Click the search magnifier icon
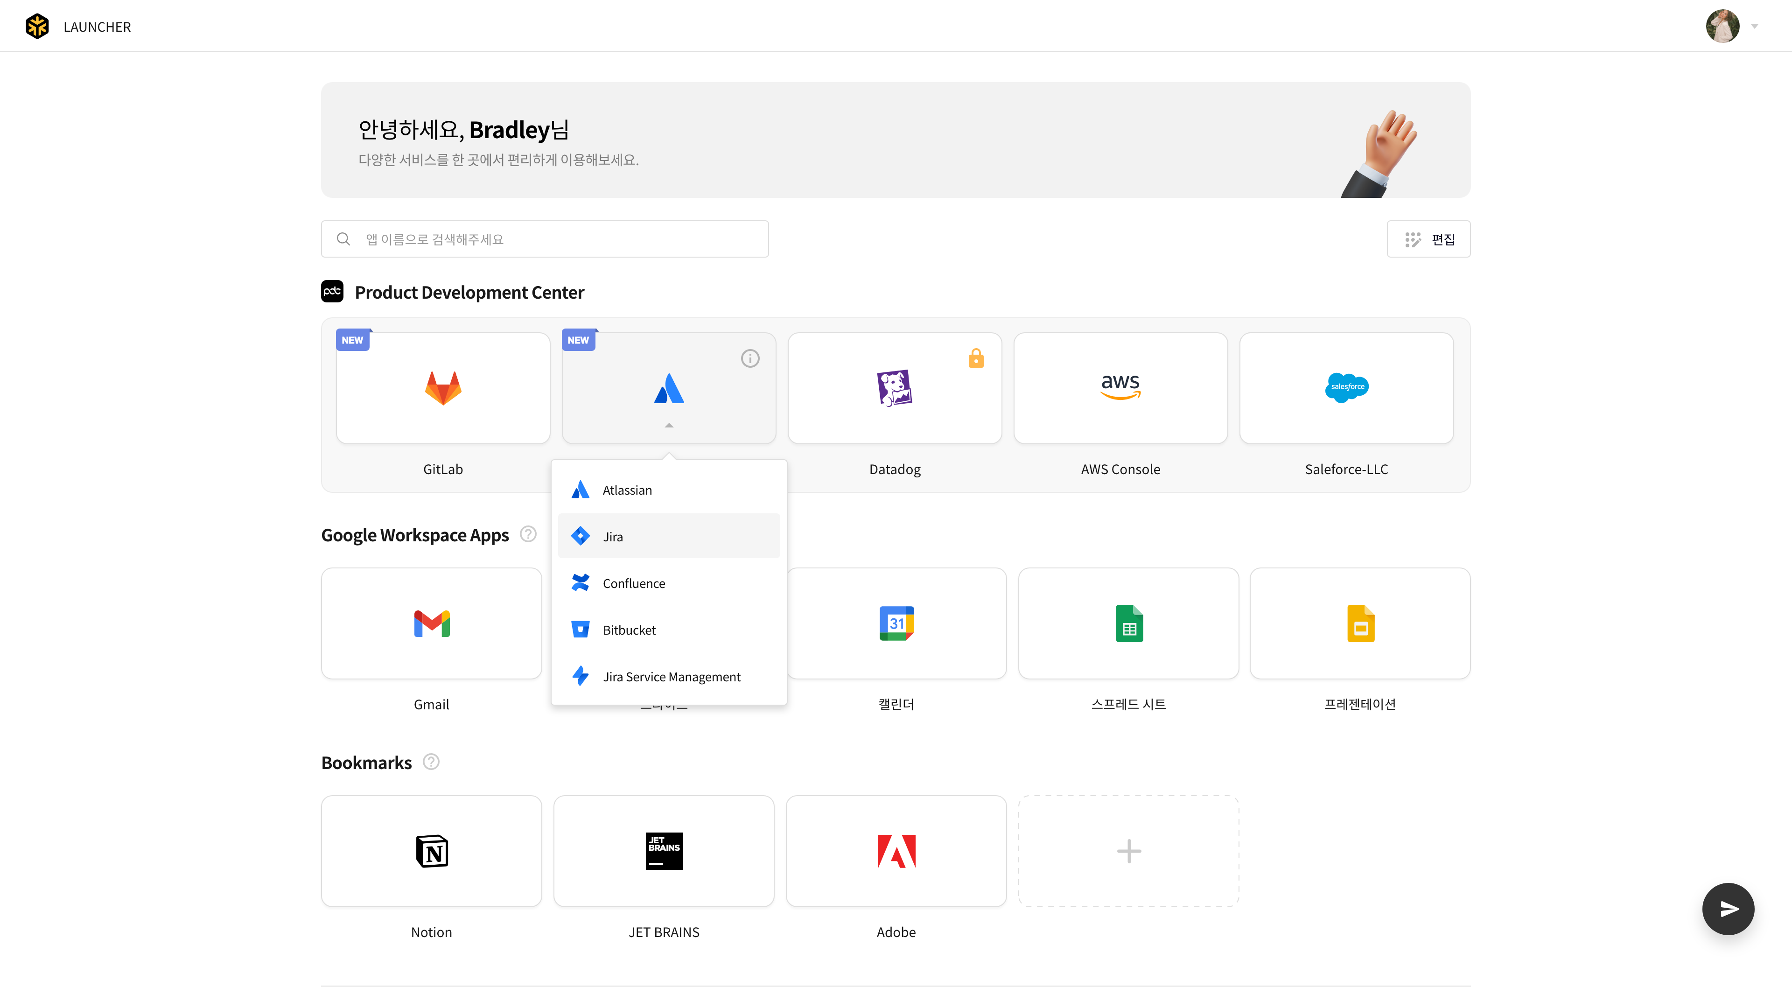 tap(343, 239)
